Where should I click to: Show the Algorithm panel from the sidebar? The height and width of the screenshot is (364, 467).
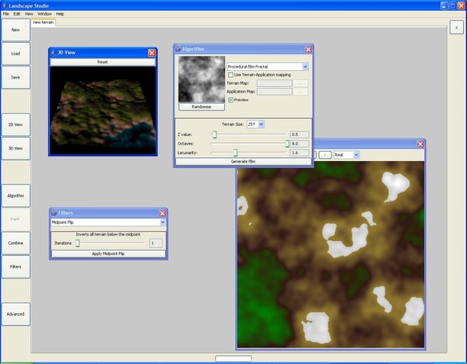click(16, 196)
